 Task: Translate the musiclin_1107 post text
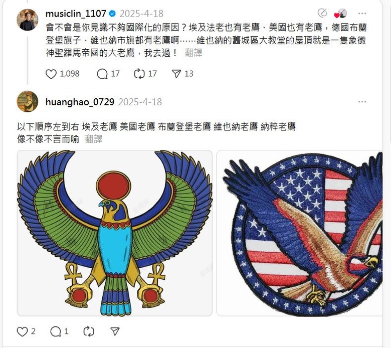tap(193, 53)
